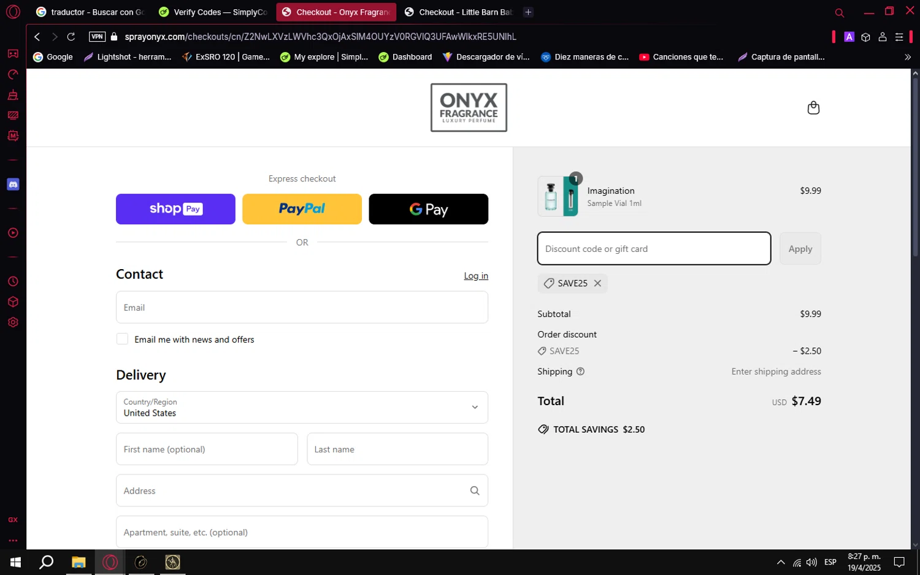Screen dimensions: 920x575
Task: Open the Captura de pantalla bookmark
Action: click(781, 57)
